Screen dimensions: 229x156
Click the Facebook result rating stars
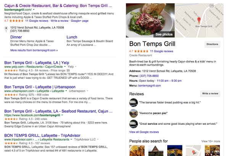(x=11, y=119)
